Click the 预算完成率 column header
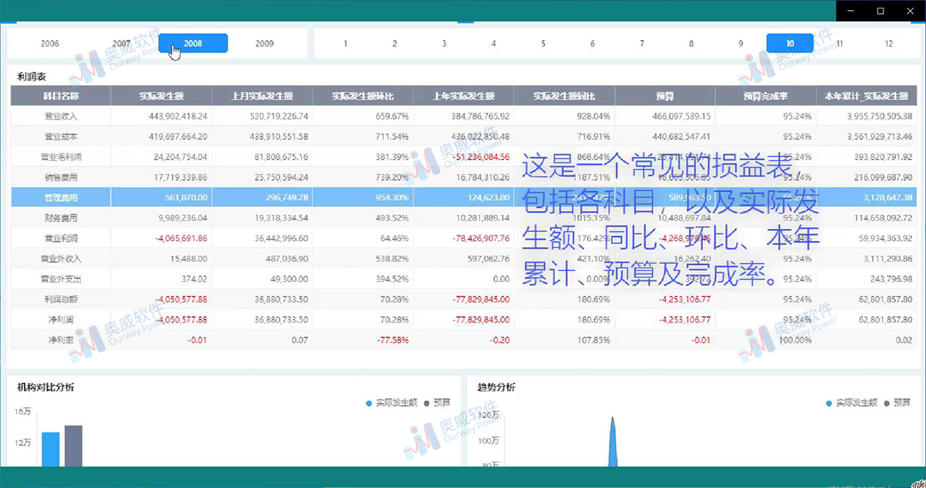This screenshot has height=488, width=926. click(765, 97)
